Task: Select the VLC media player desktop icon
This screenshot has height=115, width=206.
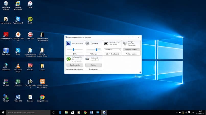Action: (18, 66)
